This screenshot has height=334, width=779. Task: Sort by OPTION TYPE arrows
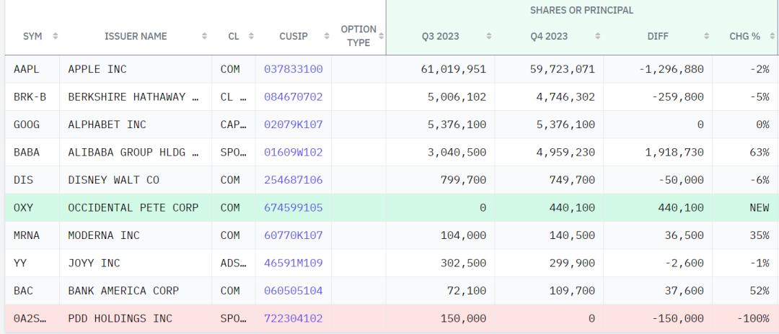point(381,36)
